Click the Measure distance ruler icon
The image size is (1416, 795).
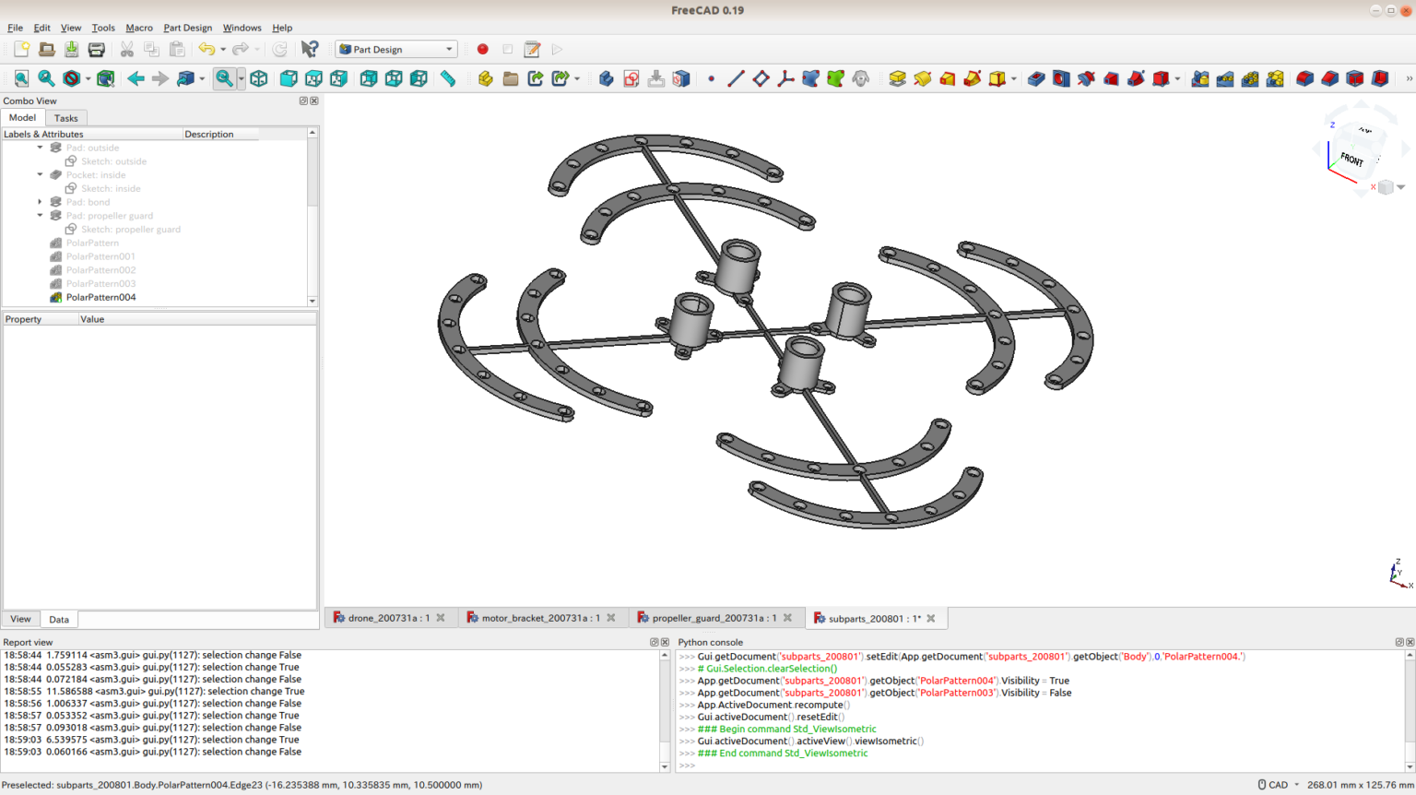(448, 79)
